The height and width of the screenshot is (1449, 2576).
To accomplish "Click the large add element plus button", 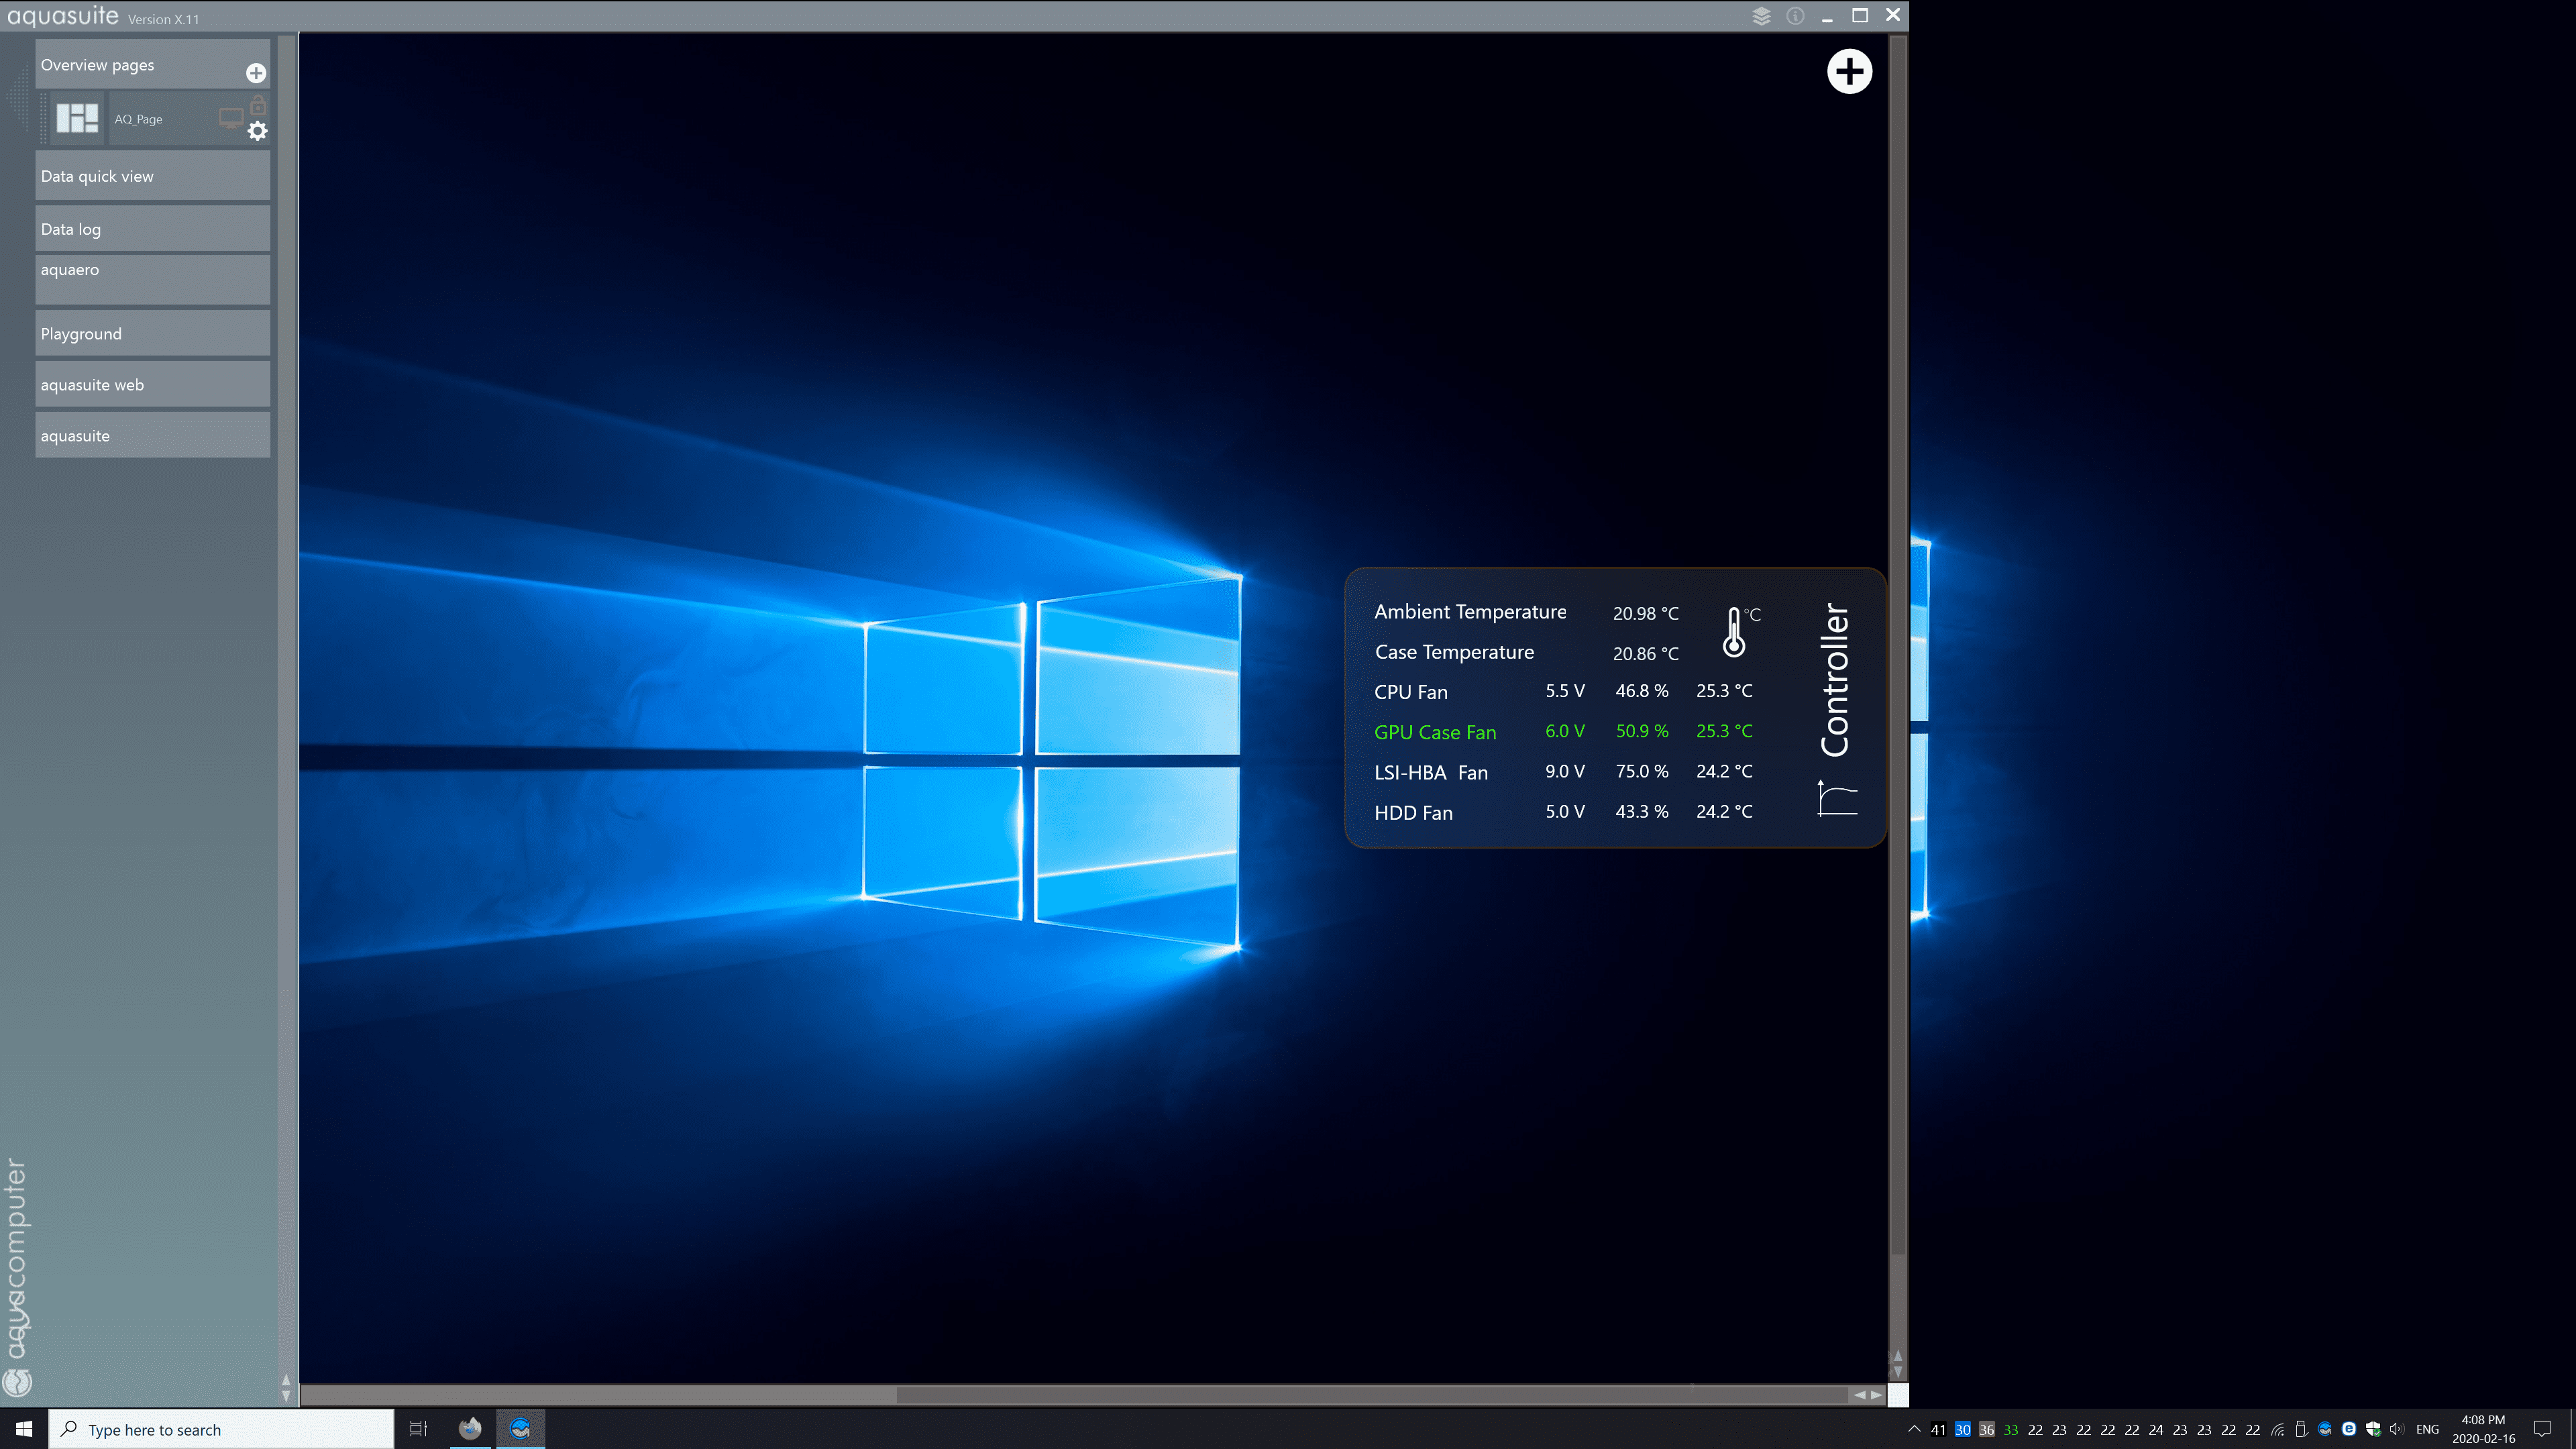I will [1849, 72].
